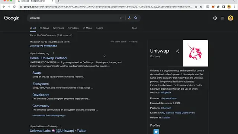Screen dimensions: 238x134
Task: Open options dots beside uniswap.org result
Action: pos(53,53)
